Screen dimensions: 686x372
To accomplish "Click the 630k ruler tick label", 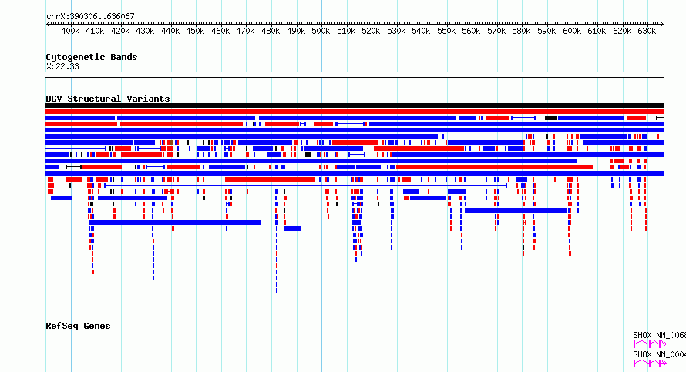I will (x=647, y=32).
